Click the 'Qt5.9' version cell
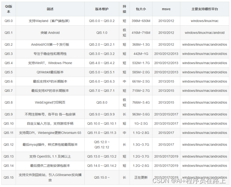The height and width of the screenshot is (187, 231). pos(9,114)
